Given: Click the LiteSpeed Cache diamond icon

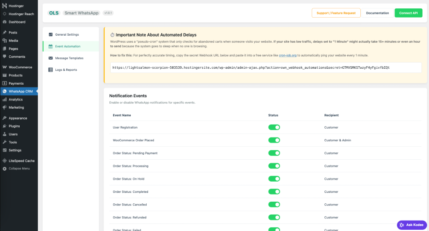Looking at the screenshot, I should coord(4,161).
